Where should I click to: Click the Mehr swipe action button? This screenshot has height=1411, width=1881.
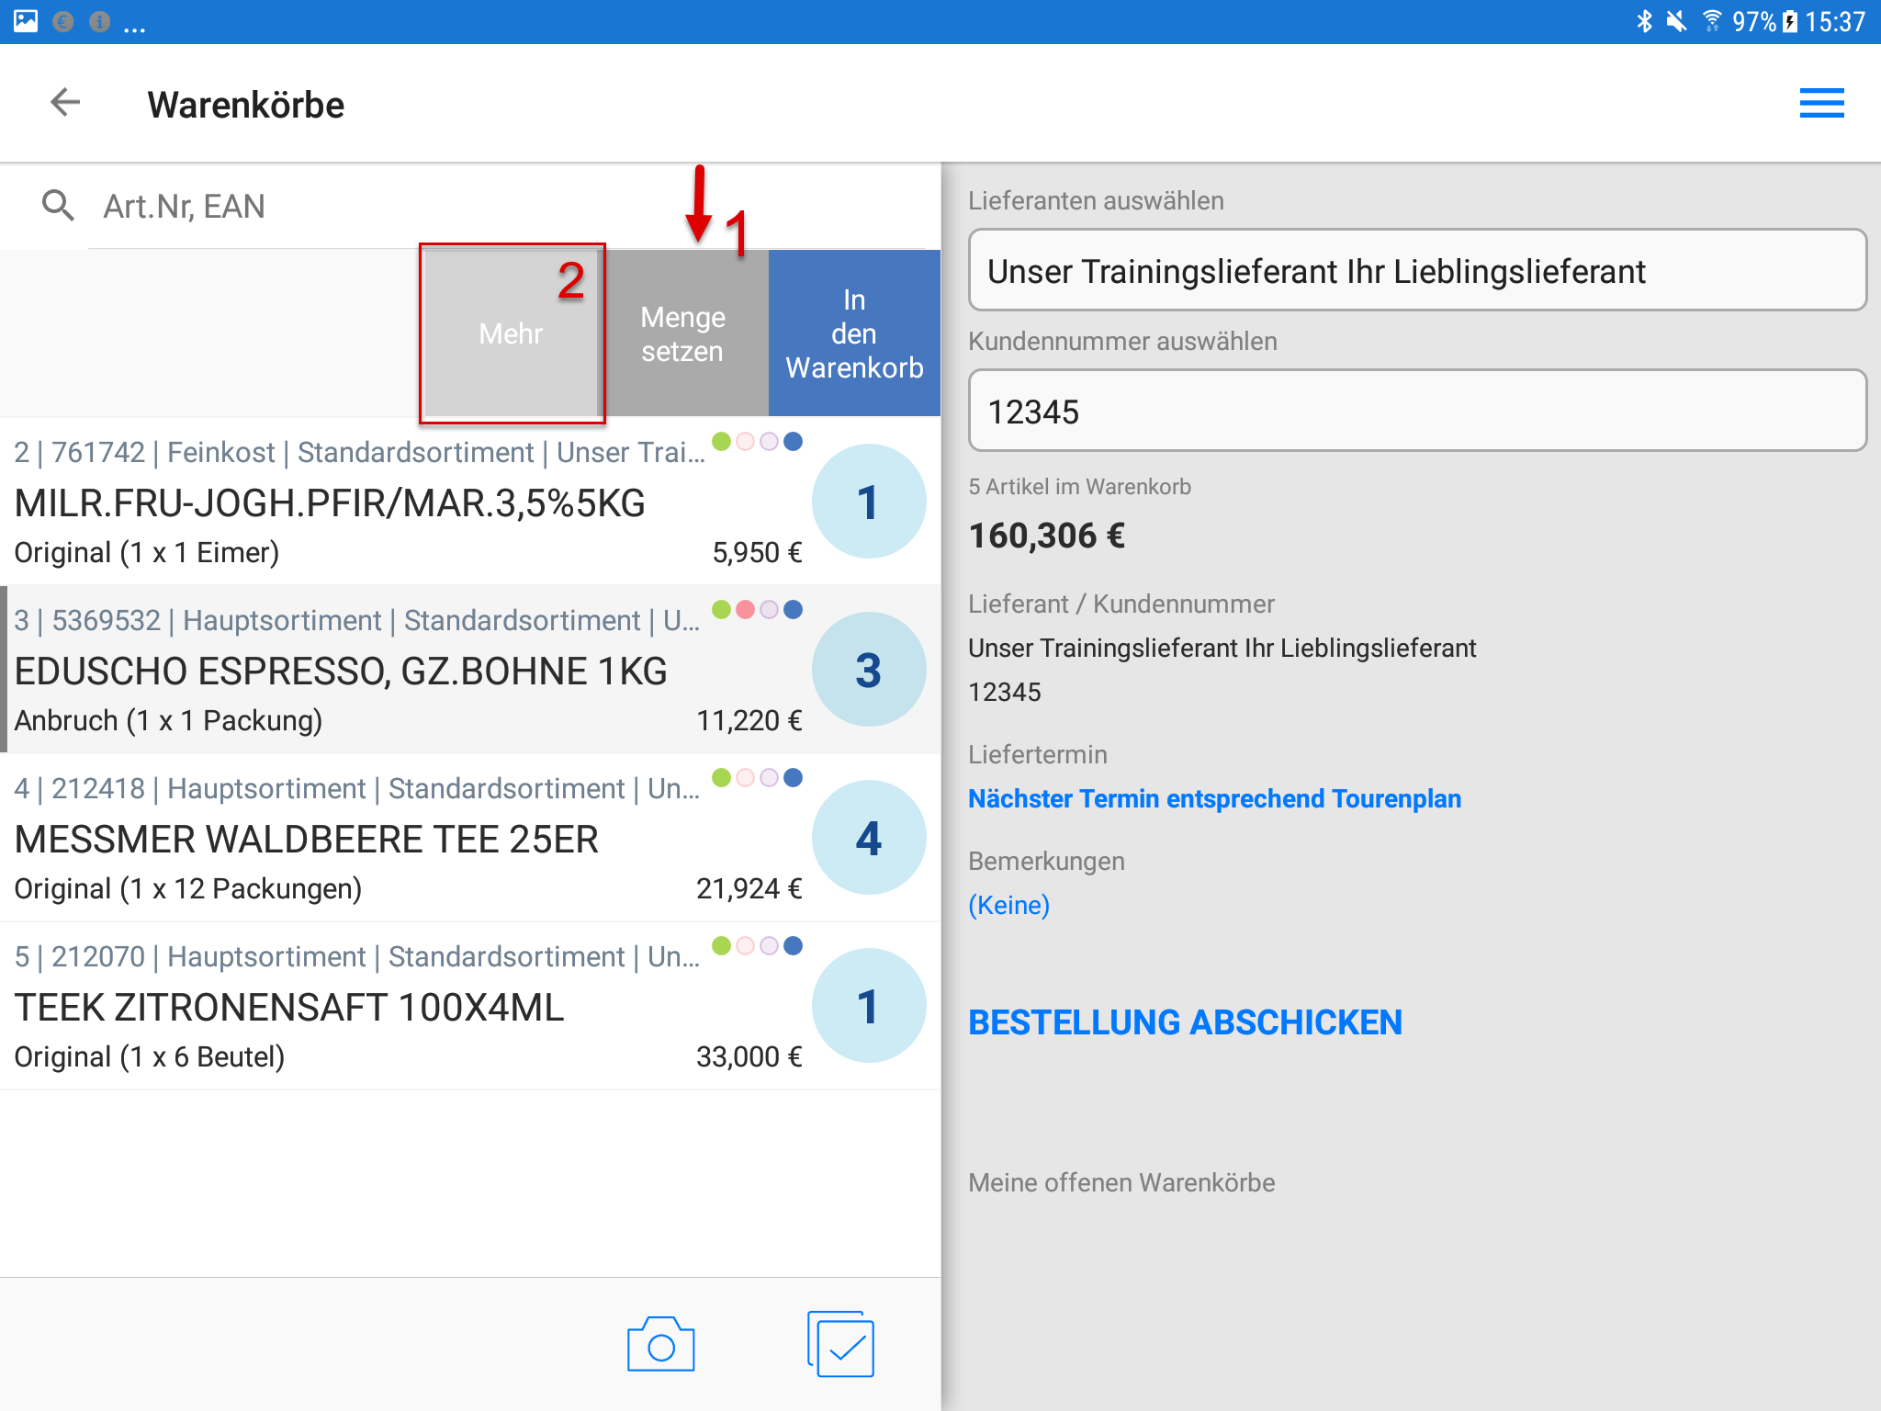pos(512,333)
